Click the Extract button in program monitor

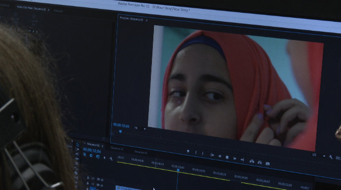[x=260, y=162]
